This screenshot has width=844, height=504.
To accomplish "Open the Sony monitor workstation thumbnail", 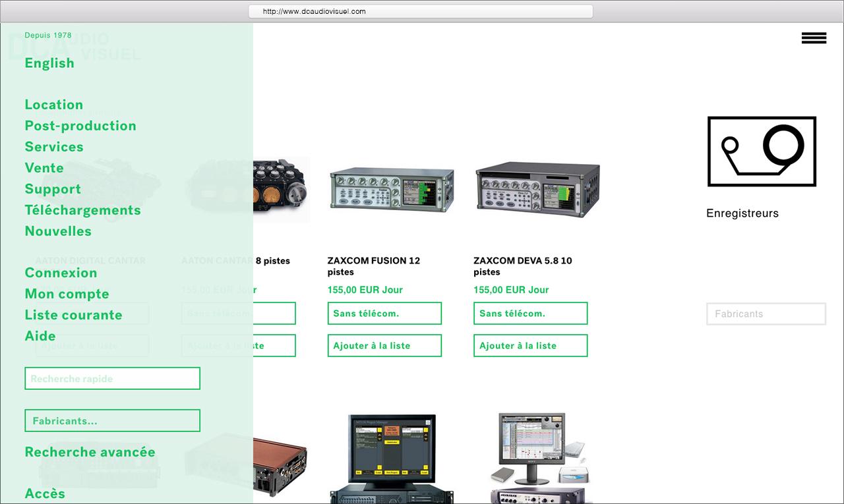I will pyautogui.click(x=541, y=459).
